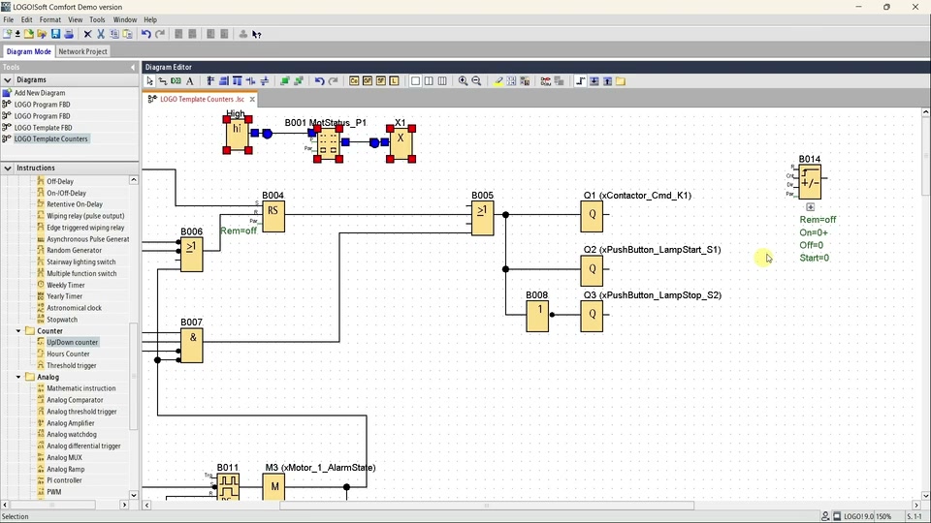Click the B014 up/down counter block
931x523 pixels.
(810, 182)
